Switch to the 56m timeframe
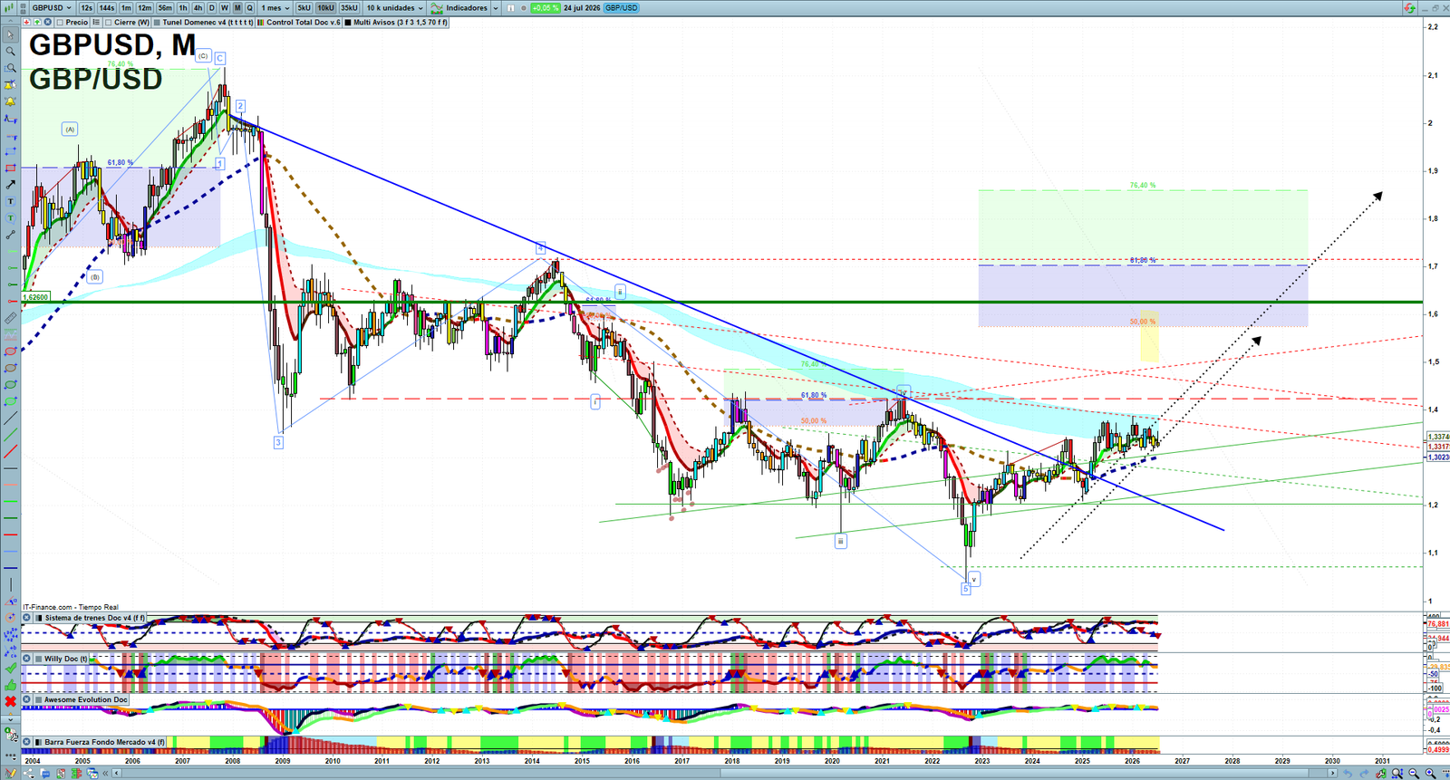 pos(165,7)
